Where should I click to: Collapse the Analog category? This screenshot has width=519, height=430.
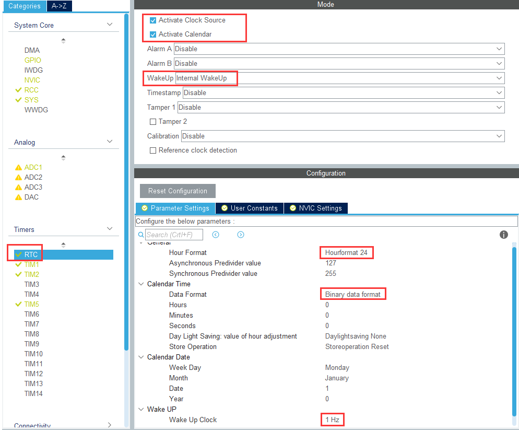click(110, 142)
